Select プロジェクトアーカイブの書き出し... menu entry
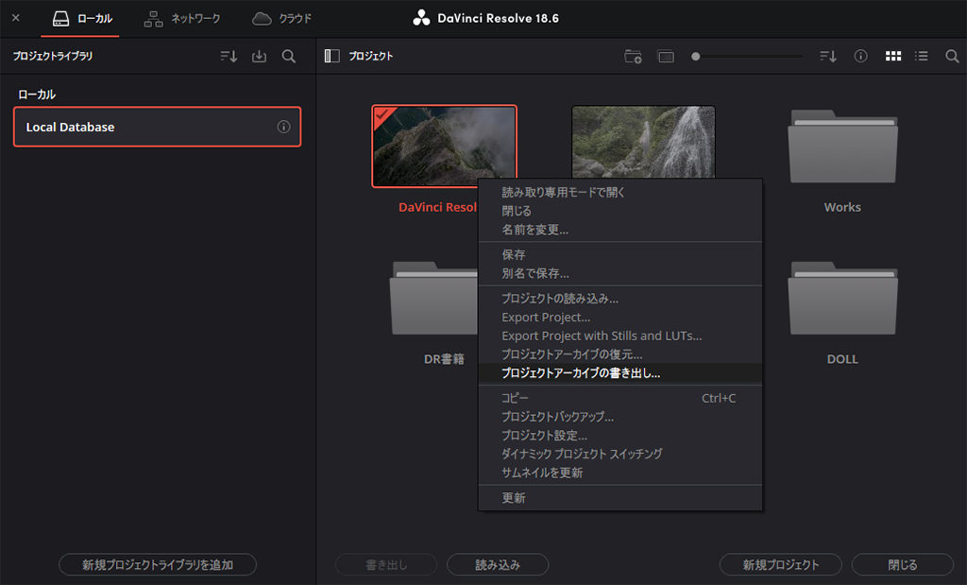Viewport: 967px width, 585px height. (x=620, y=373)
